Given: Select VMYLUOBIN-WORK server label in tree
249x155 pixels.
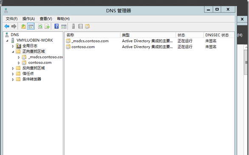Looking at the screenshot, I should [34, 40].
